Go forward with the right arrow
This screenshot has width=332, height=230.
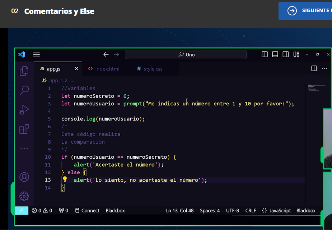(x=116, y=54)
